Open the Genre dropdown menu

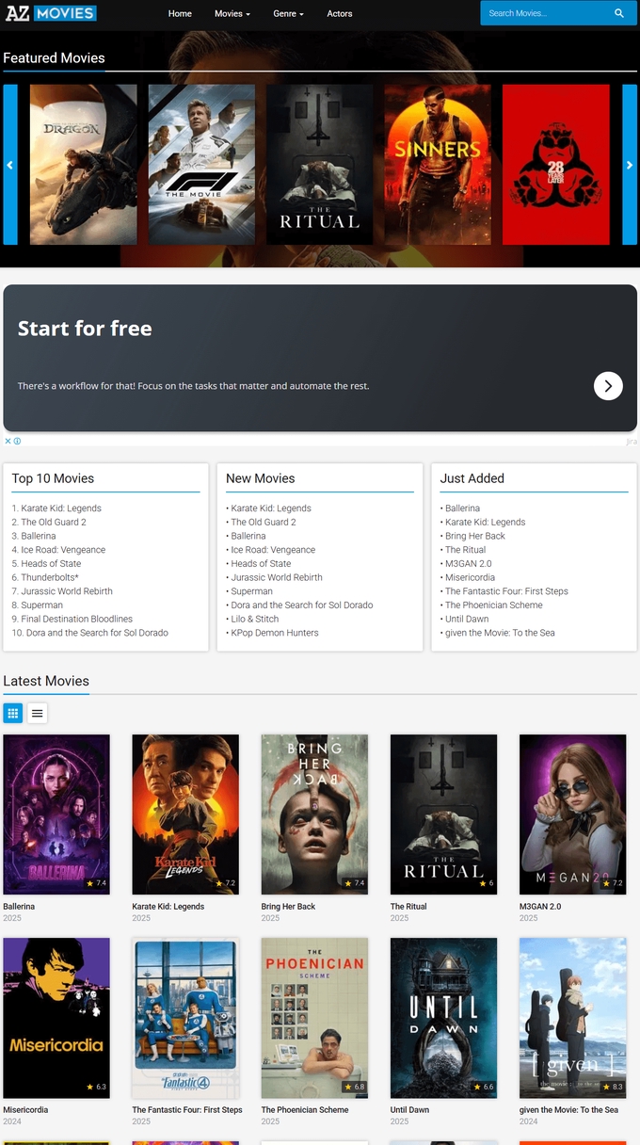click(288, 14)
